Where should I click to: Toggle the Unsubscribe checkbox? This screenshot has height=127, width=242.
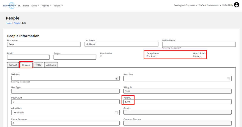[101, 56]
